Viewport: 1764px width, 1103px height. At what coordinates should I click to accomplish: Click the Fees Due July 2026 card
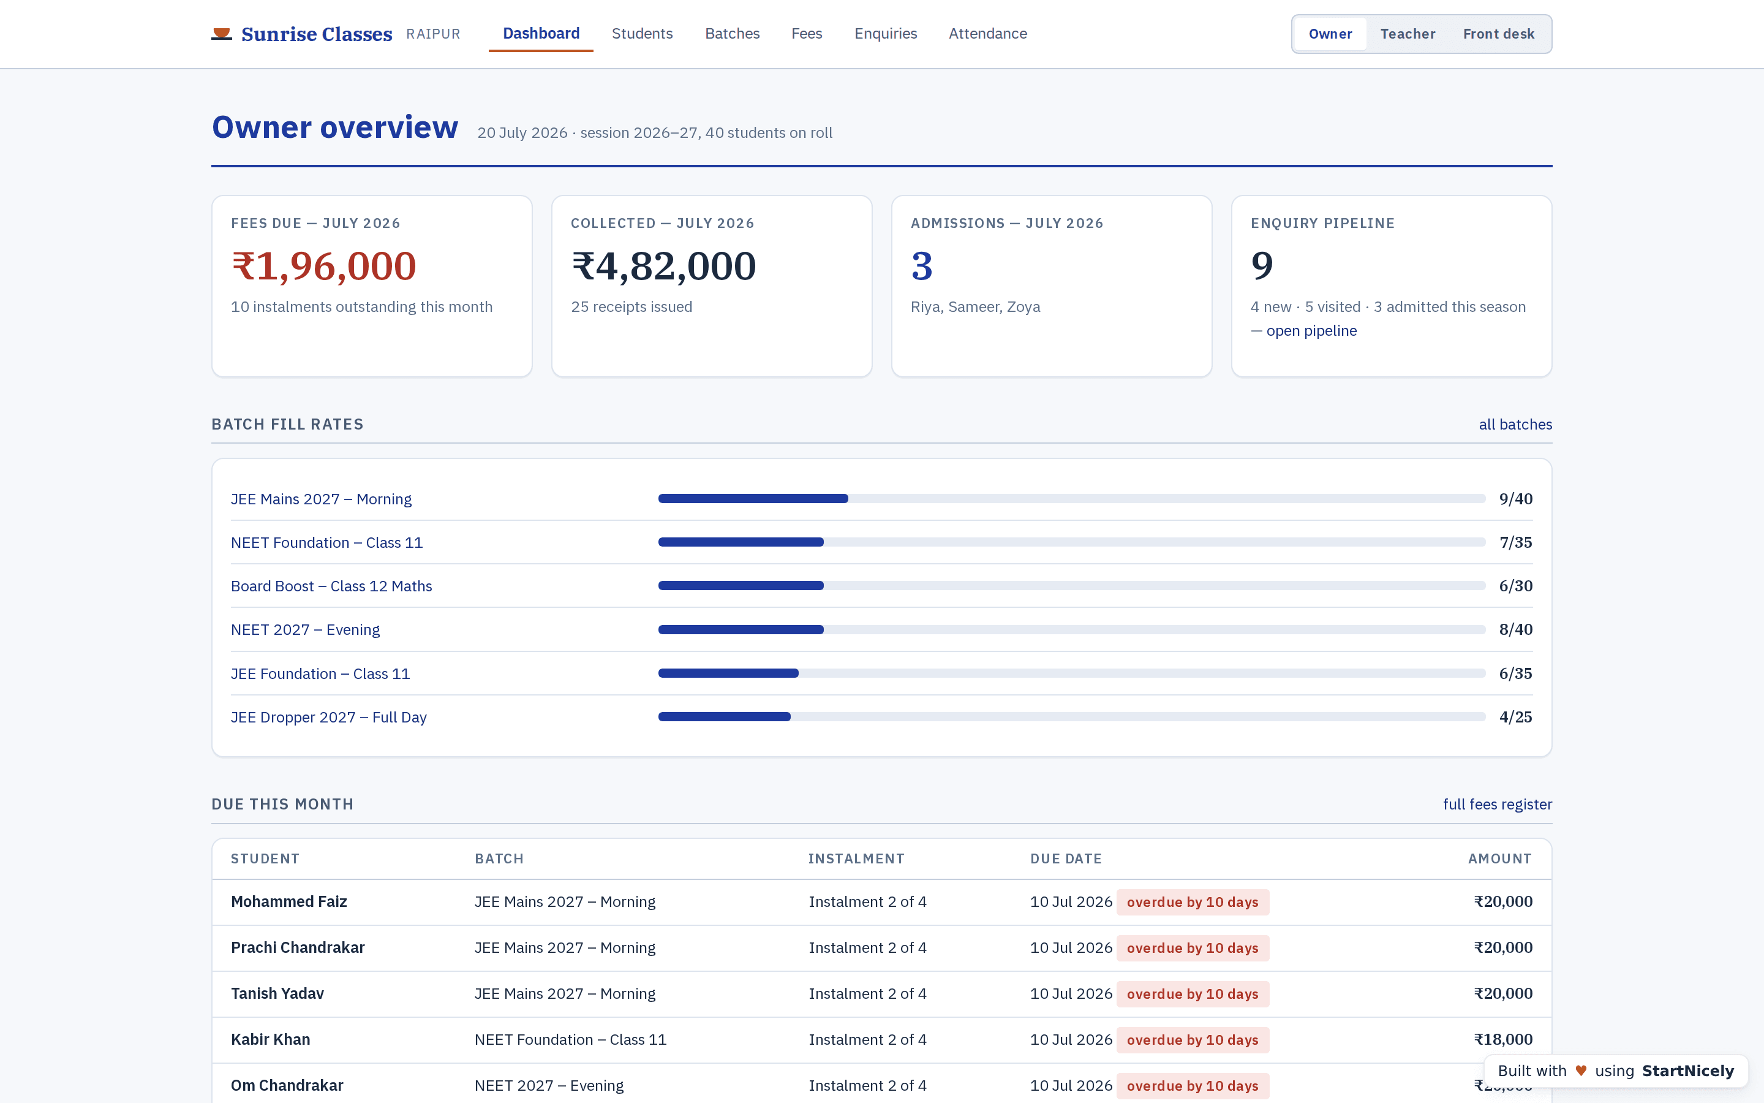point(372,286)
